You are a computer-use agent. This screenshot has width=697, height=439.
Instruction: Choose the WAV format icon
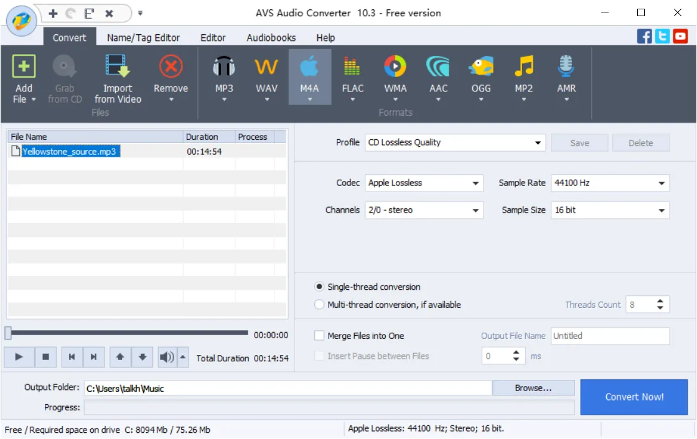click(x=266, y=67)
